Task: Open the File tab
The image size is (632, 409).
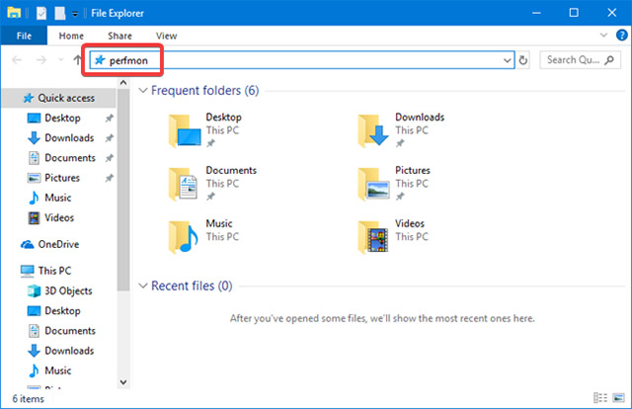Action: pos(24,36)
